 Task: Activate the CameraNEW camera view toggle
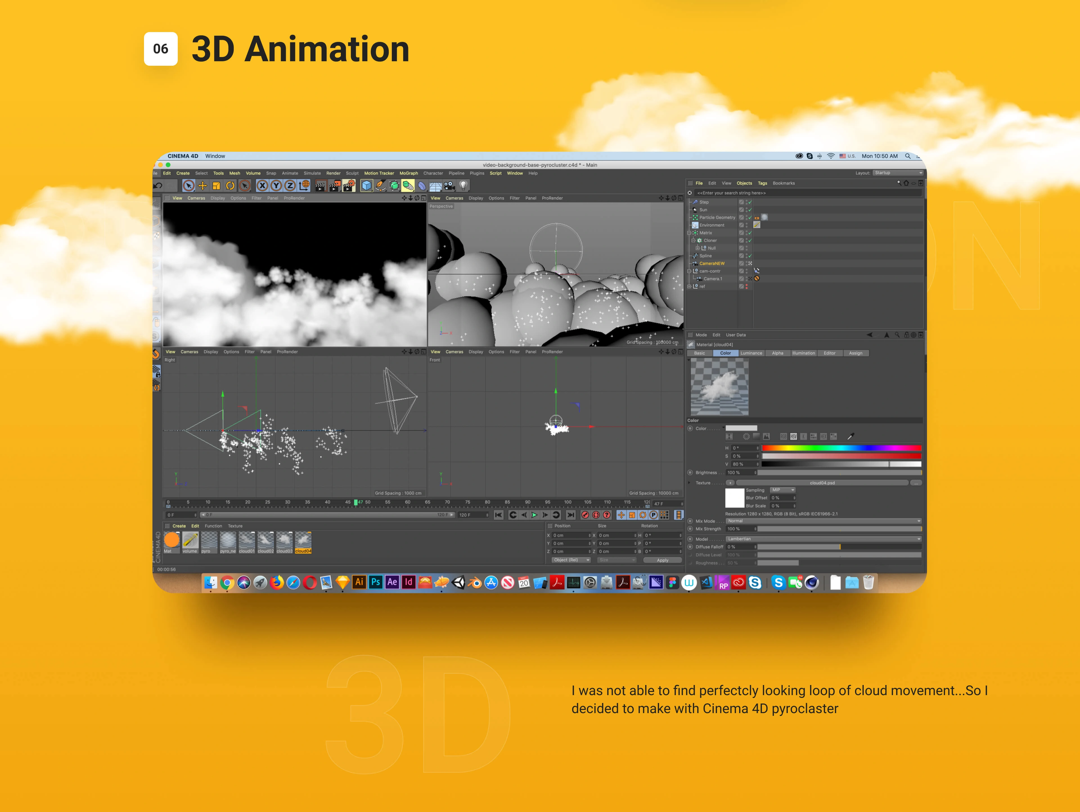(x=750, y=264)
